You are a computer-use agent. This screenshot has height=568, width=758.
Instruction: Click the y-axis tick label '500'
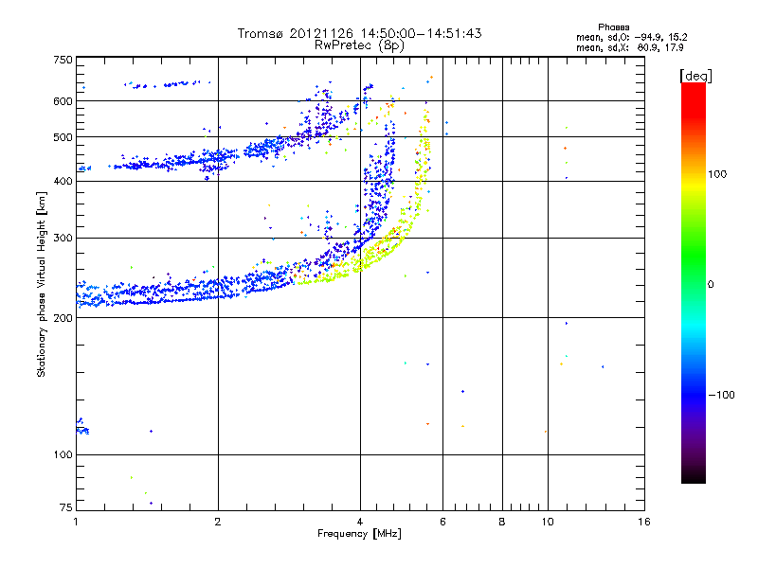pyautogui.click(x=63, y=137)
